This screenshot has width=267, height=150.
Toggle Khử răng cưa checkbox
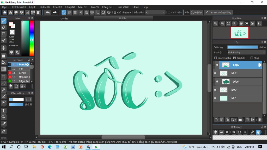[115, 12]
